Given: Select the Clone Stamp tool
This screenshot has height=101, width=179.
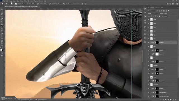Looking at the screenshot, I should click(2, 24).
